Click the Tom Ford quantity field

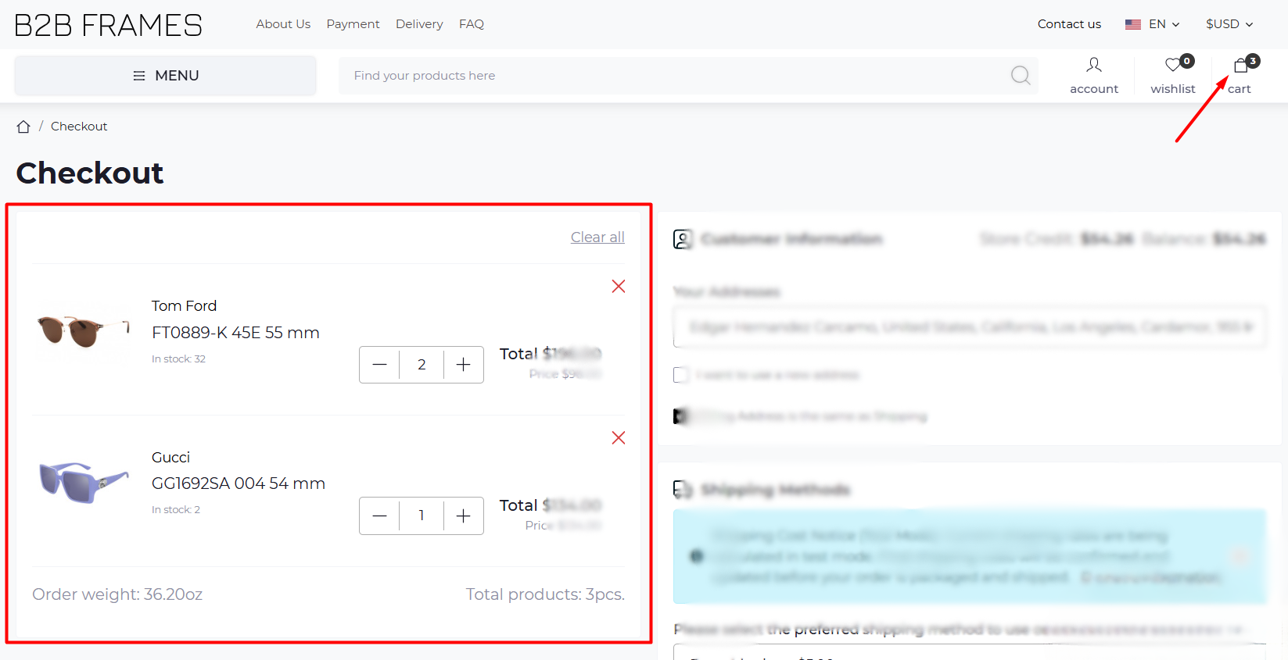point(422,365)
